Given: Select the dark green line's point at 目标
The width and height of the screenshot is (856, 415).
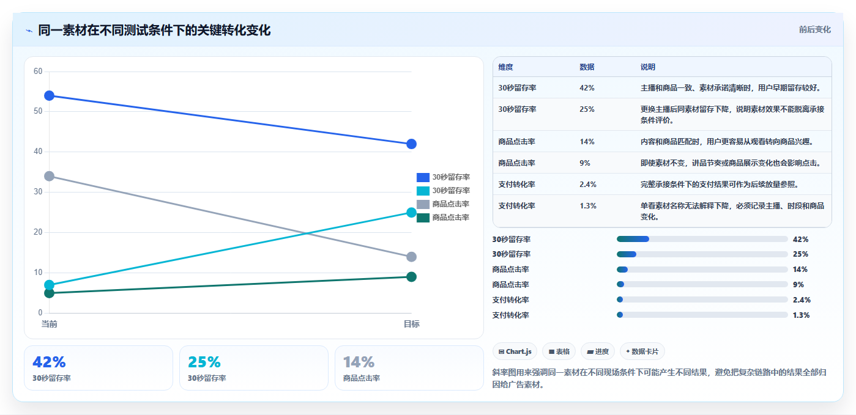Looking at the screenshot, I should pos(411,277).
